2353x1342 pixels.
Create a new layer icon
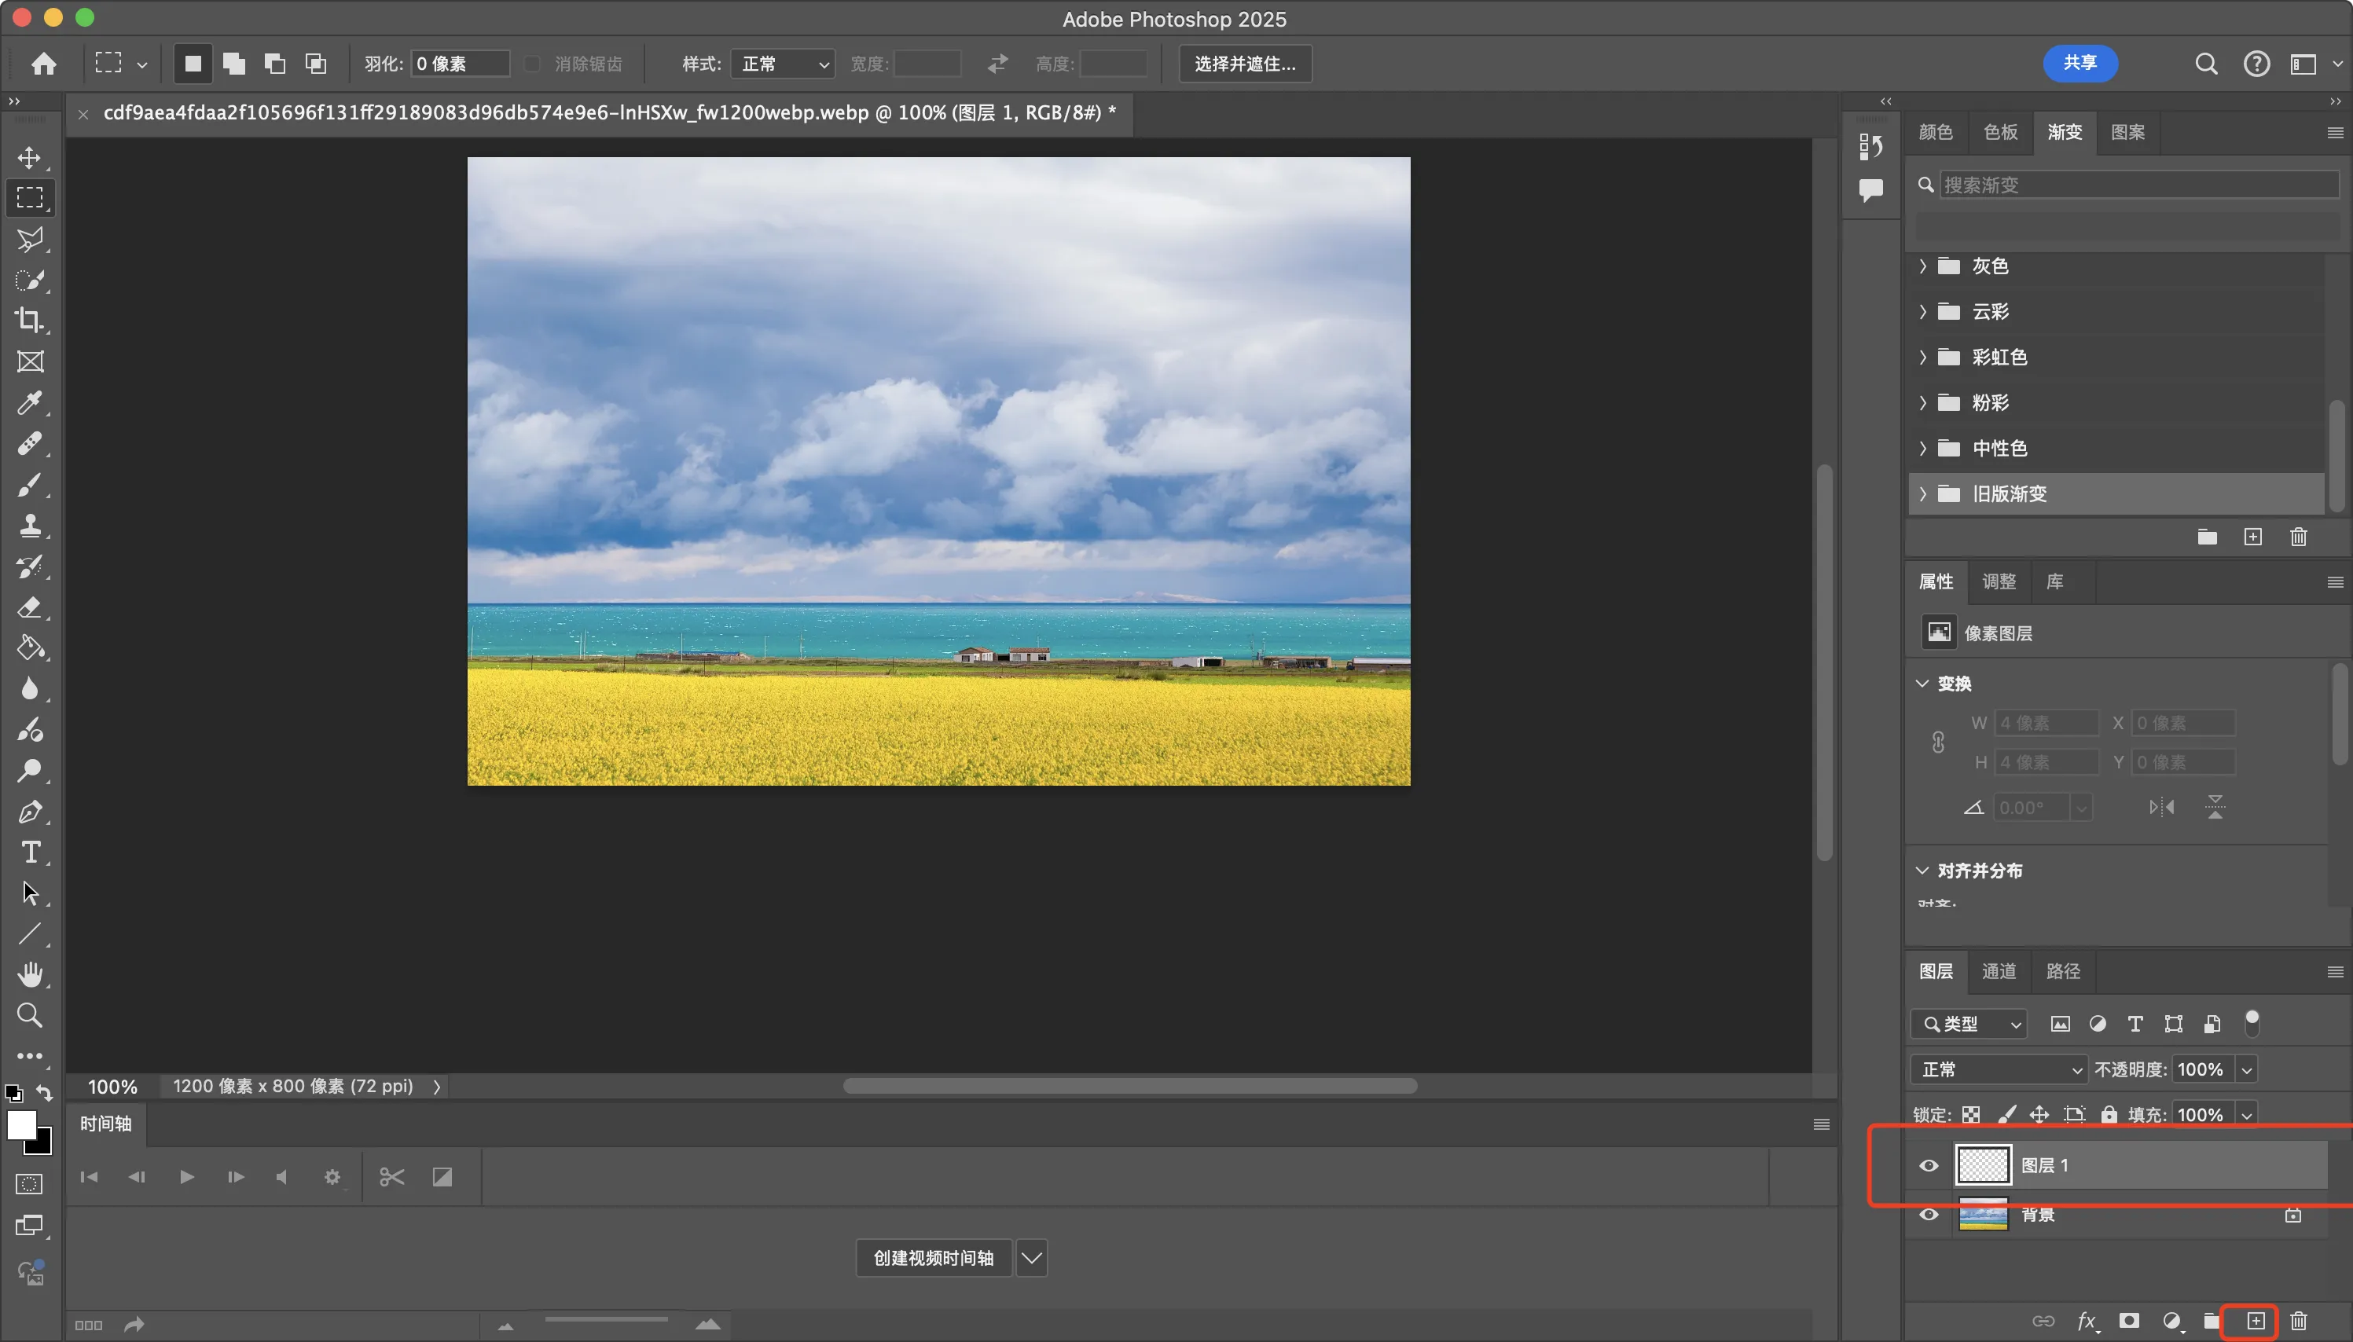point(2255,1321)
